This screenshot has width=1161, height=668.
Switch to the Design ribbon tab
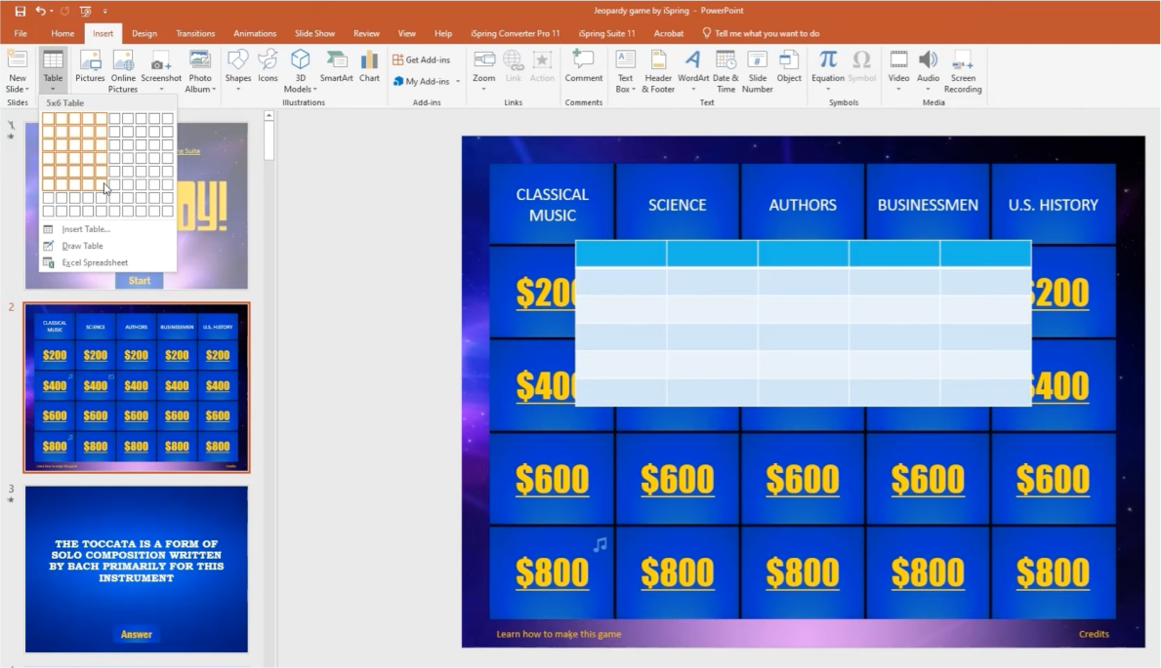[x=144, y=33]
